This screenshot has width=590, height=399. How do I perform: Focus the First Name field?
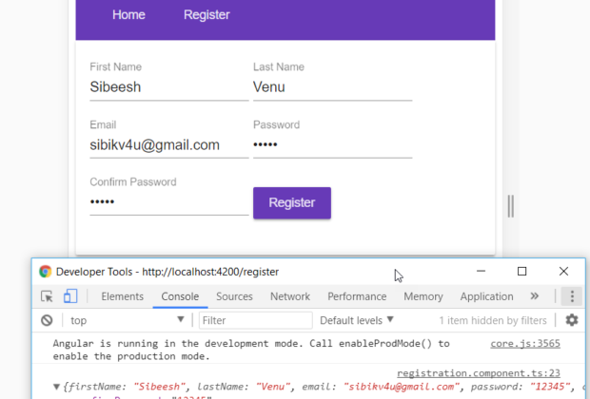coord(169,87)
